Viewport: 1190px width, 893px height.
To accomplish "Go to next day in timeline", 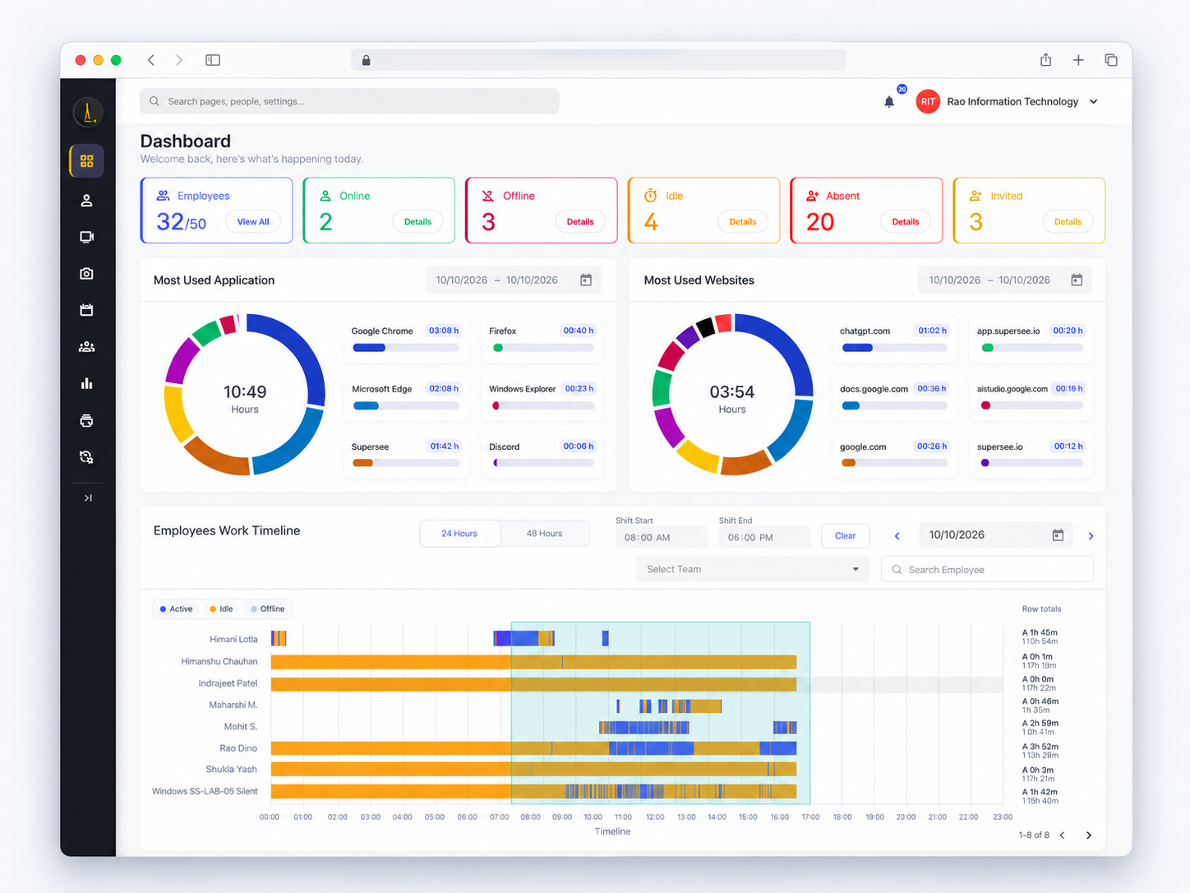I will coord(1091,536).
